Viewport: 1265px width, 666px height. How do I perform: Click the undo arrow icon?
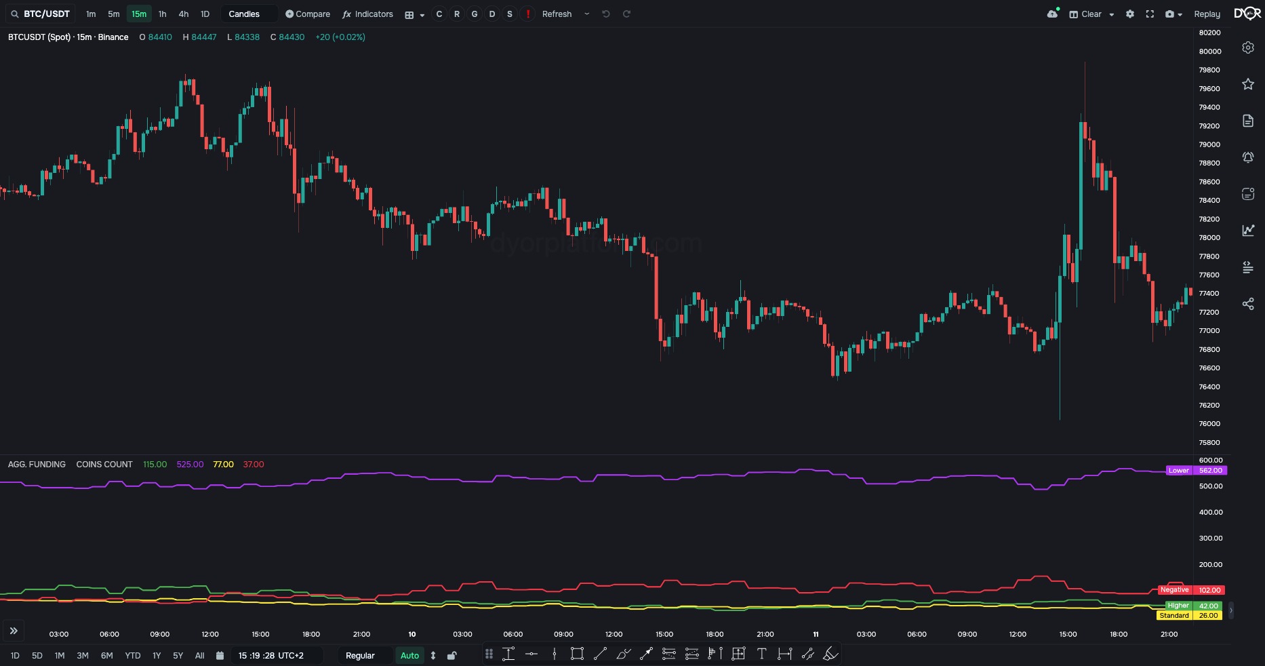click(x=606, y=14)
